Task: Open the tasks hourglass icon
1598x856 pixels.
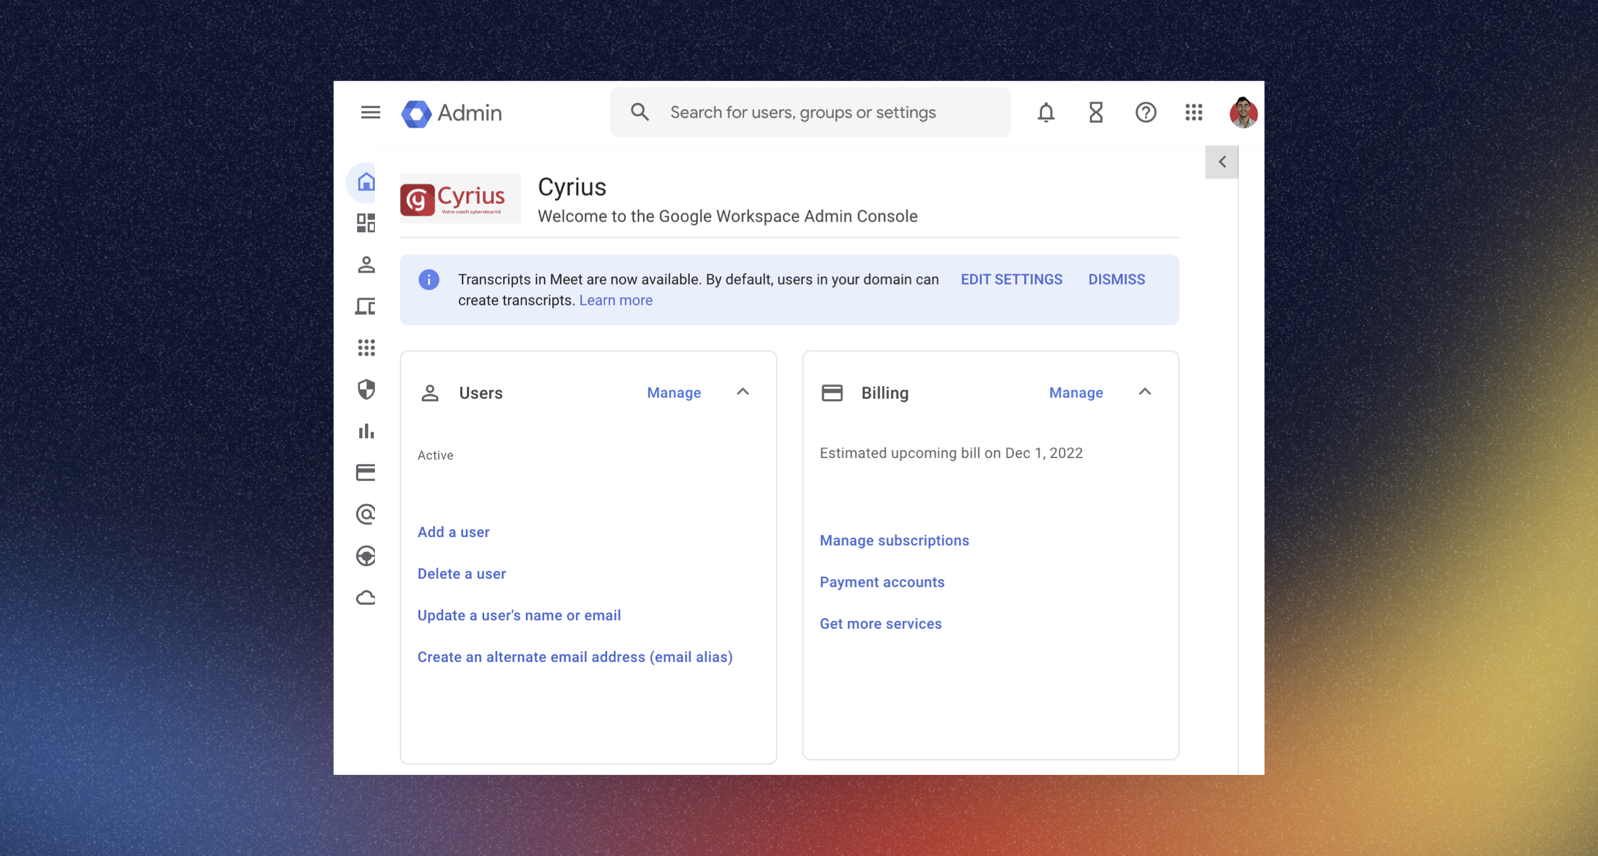Action: [1096, 113]
